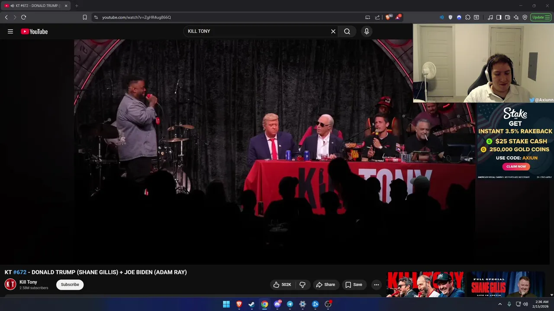The image size is (554, 311).
Task: Save video to a playlist
Action: pos(354,284)
